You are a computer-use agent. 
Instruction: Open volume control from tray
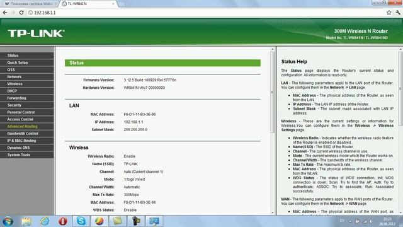(x=371, y=221)
